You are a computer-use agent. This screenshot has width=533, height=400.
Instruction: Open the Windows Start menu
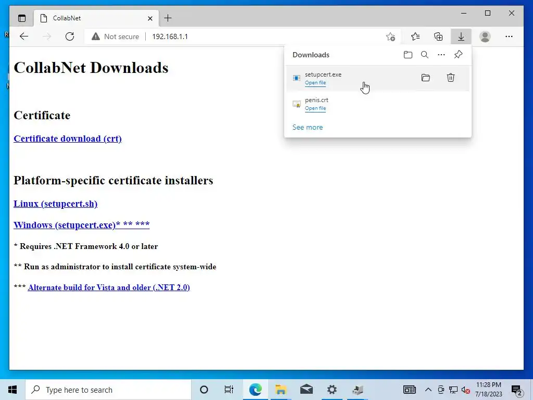click(12, 390)
